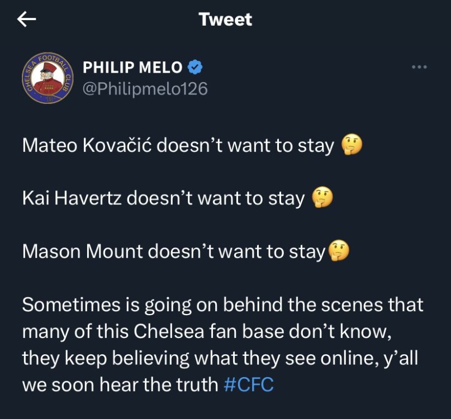Image resolution: width=451 pixels, height=419 pixels.
Task: Click the word 'Sometimes' starting the last paragraph
Action: coord(72,304)
